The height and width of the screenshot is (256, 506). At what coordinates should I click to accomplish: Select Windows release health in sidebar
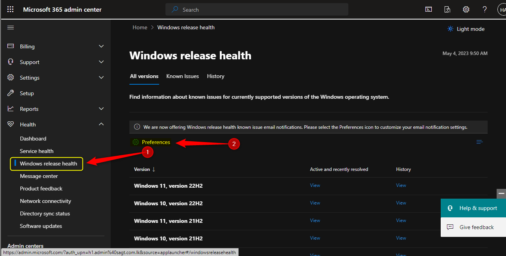48,164
